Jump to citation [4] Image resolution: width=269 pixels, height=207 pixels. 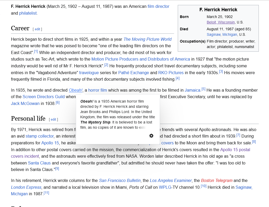(178, 78)
